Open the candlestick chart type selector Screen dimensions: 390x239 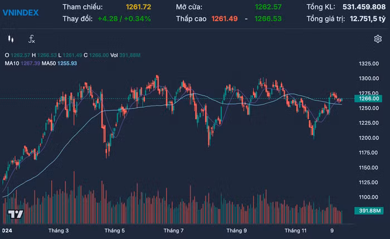11,39
